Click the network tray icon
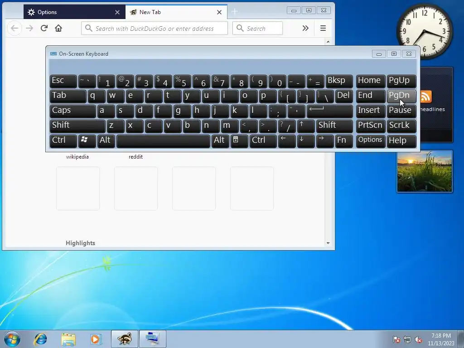Image resolution: width=464 pixels, height=348 pixels. tap(407, 339)
